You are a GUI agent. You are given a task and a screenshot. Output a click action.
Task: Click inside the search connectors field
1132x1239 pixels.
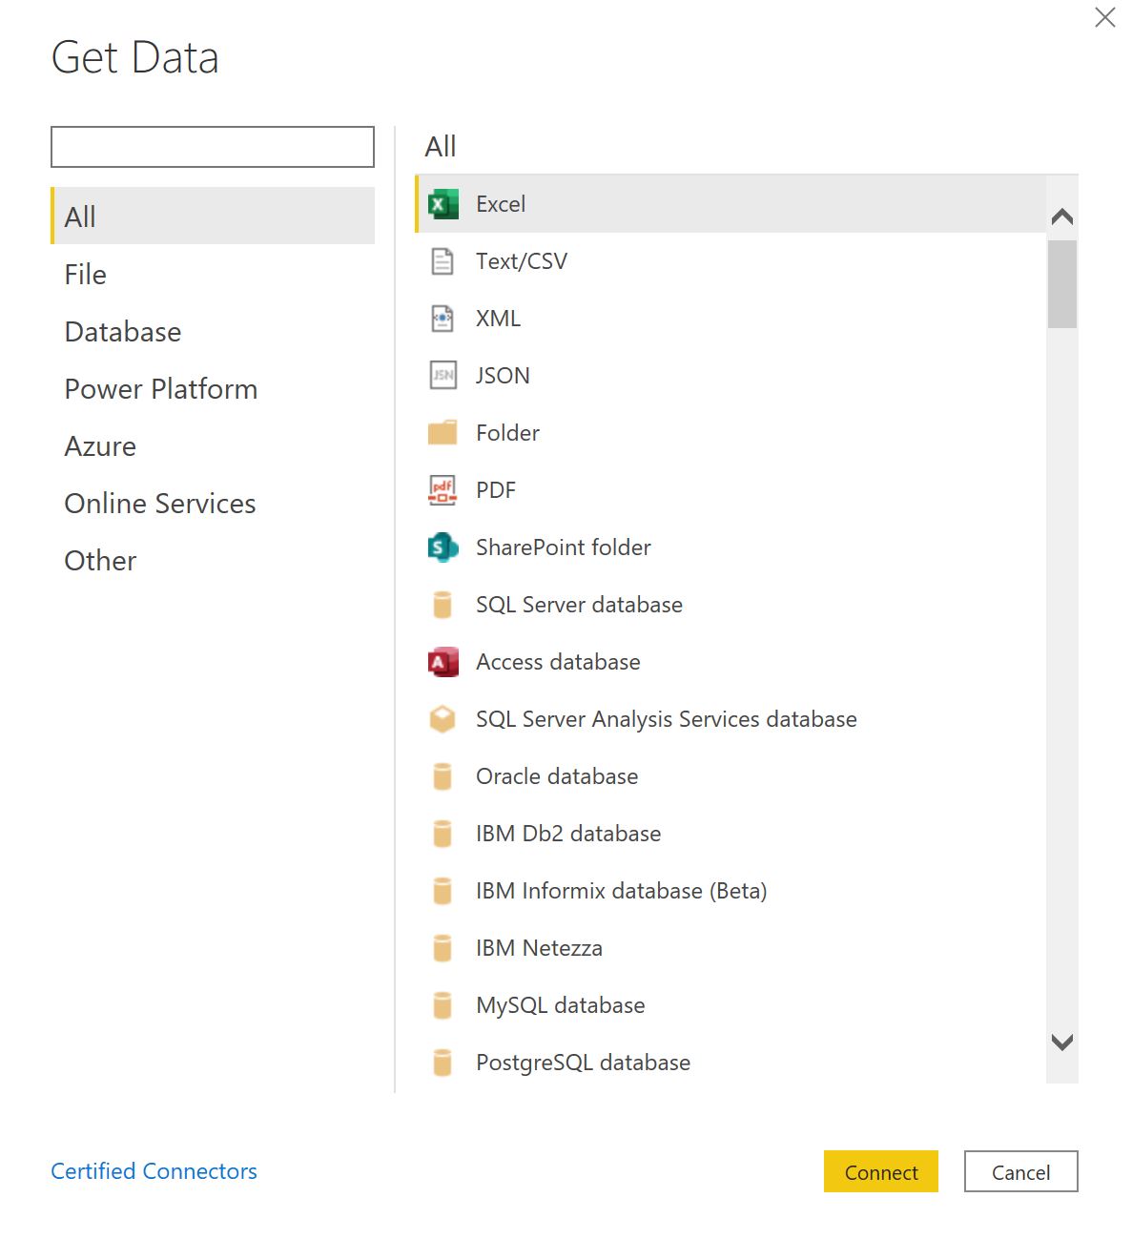212,147
